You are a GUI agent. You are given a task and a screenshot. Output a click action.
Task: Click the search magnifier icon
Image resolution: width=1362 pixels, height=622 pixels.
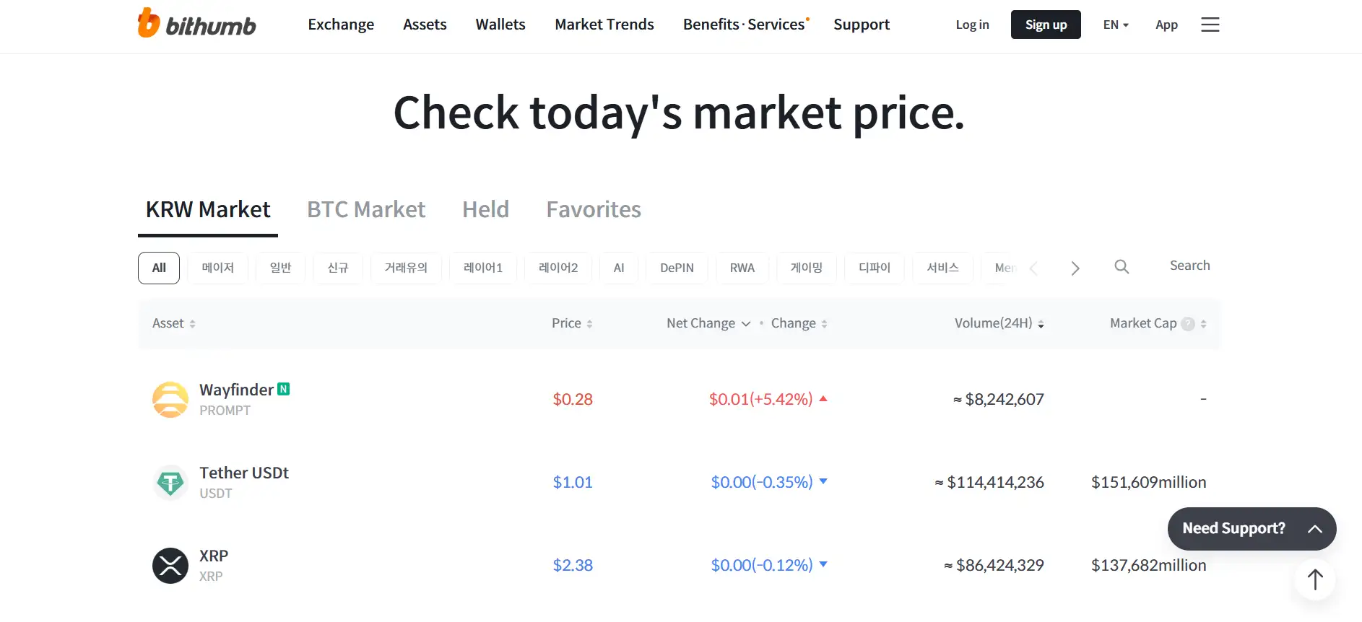(x=1122, y=267)
